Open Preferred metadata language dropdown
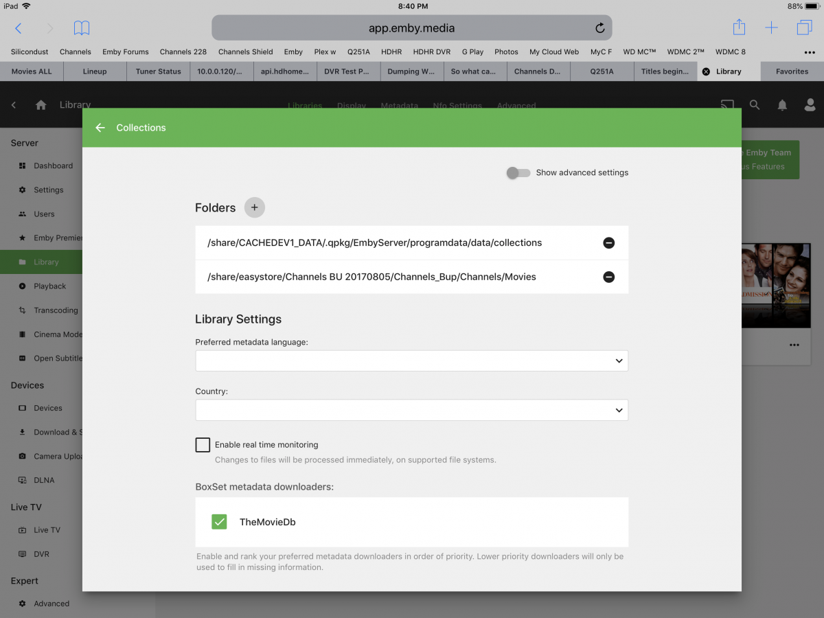The height and width of the screenshot is (618, 824). (412, 360)
